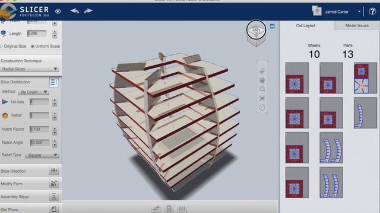This screenshot has height=213, width=380.
Task: Click the view cube navigator
Action: (x=256, y=33)
